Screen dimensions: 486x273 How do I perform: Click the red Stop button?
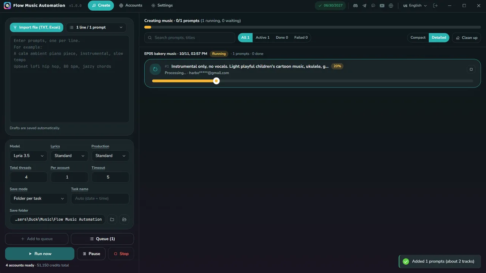[x=121, y=254]
